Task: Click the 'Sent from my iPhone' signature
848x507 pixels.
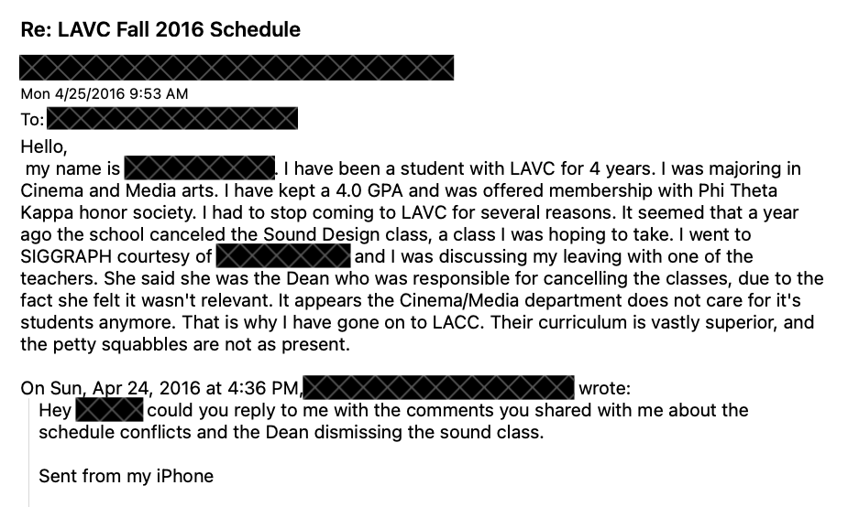Action: [127, 476]
